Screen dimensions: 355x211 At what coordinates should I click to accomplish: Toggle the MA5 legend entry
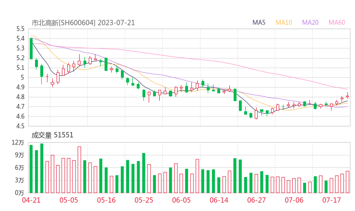(x=259, y=23)
